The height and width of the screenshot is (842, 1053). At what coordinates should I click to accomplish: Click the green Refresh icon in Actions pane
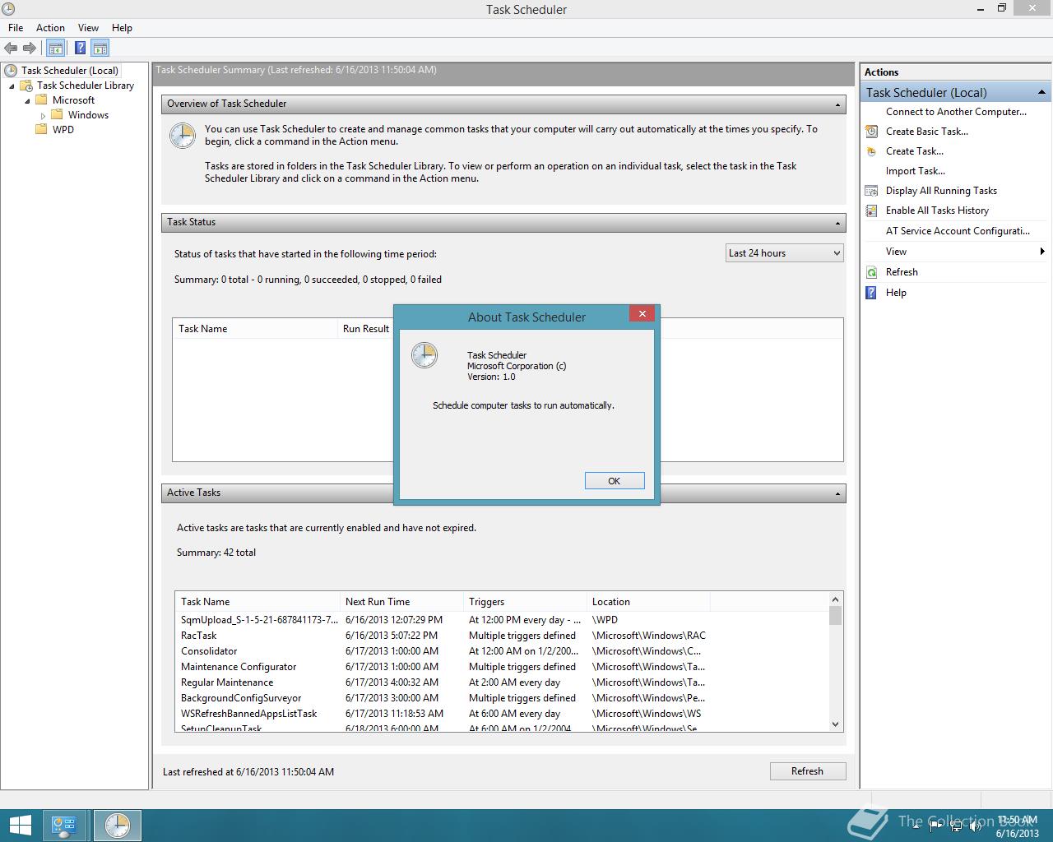871,272
